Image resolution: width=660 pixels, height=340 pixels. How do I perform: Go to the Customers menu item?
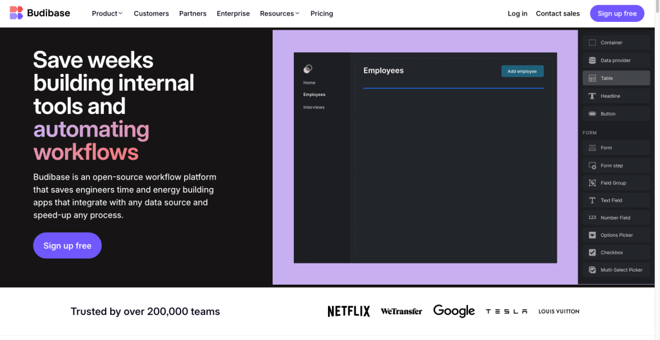pos(151,14)
